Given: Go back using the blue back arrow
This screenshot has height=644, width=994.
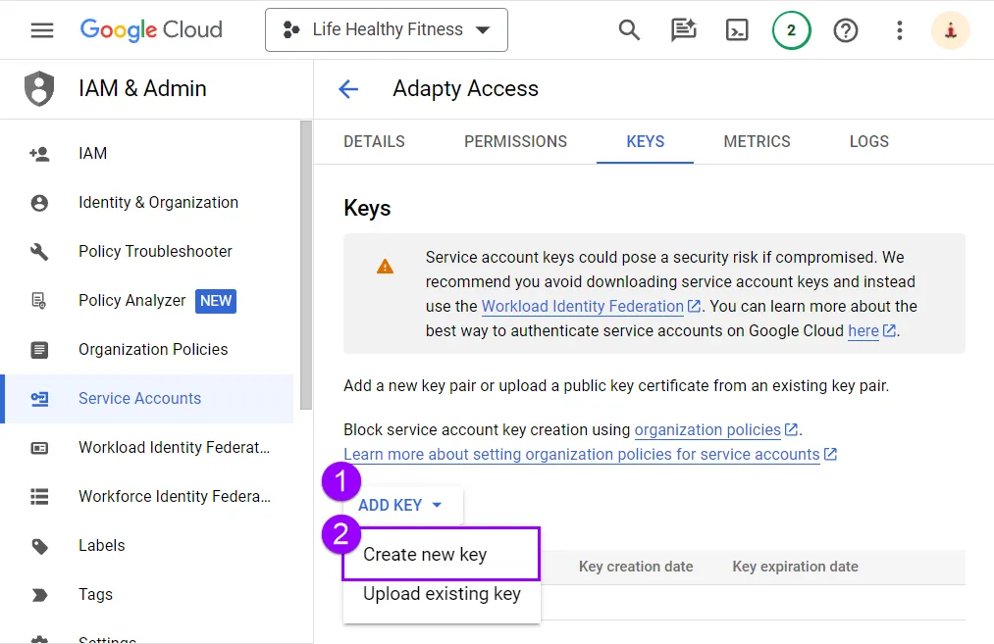Looking at the screenshot, I should click(x=348, y=88).
